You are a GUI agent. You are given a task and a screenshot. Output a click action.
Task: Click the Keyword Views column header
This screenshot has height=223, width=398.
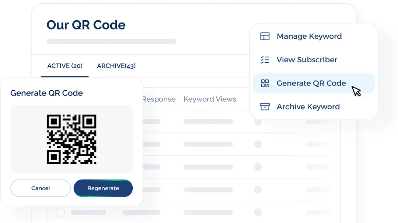[210, 99]
